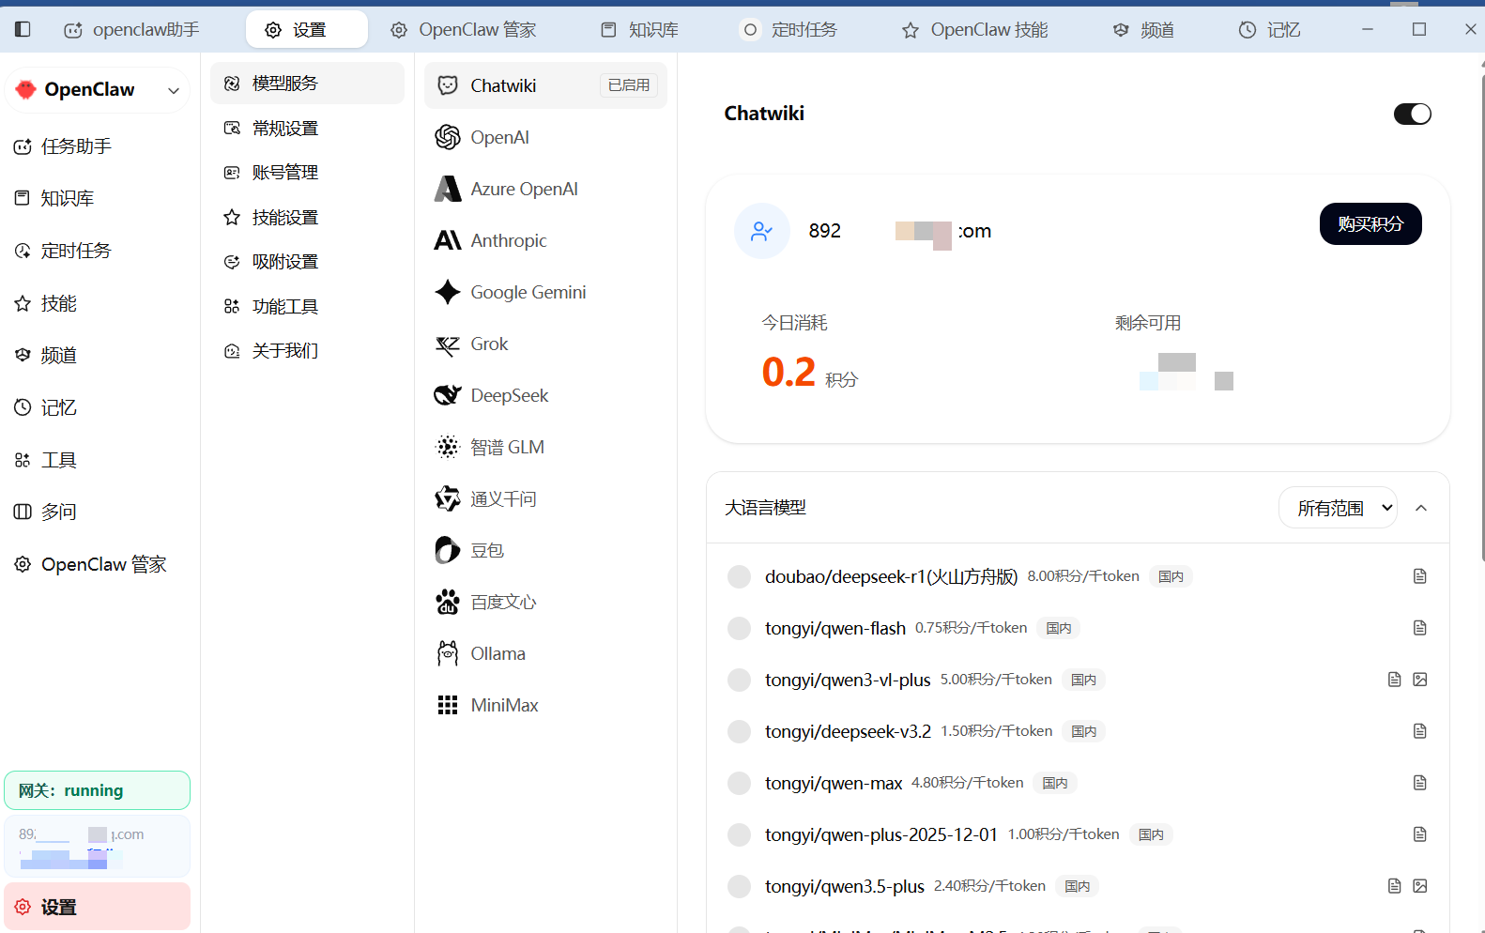Screen dimensions: 1485x933
Task: Select doubao/deepseek-r1 model radio
Action: [x=740, y=576]
